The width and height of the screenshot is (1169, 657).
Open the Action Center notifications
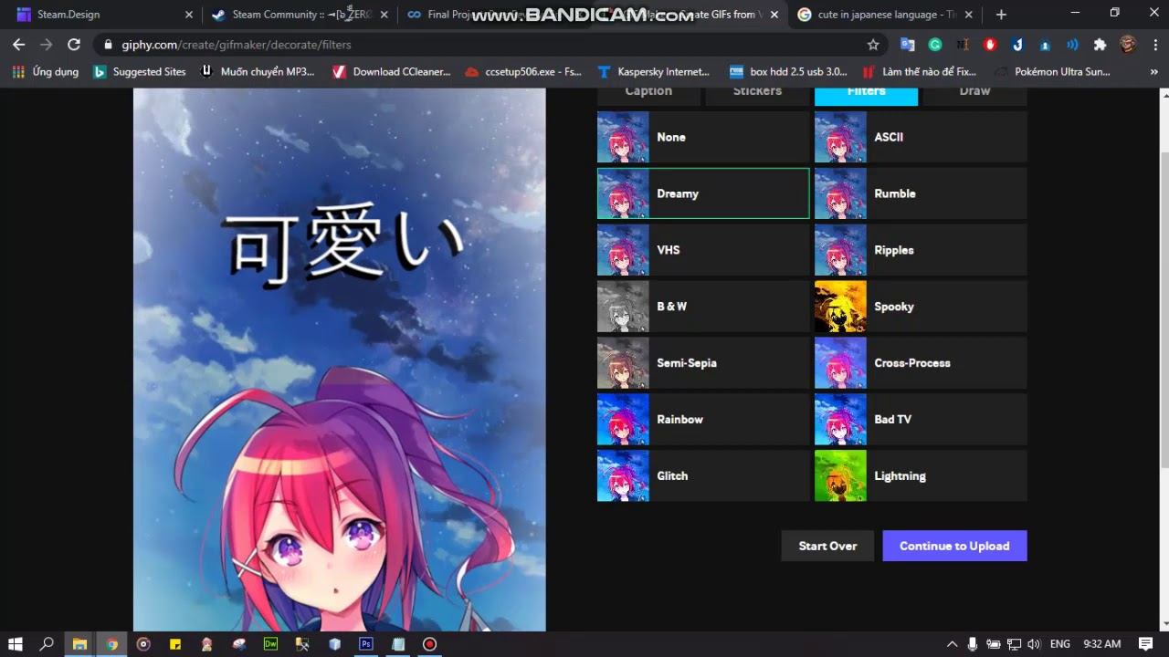click(1145, 643)
